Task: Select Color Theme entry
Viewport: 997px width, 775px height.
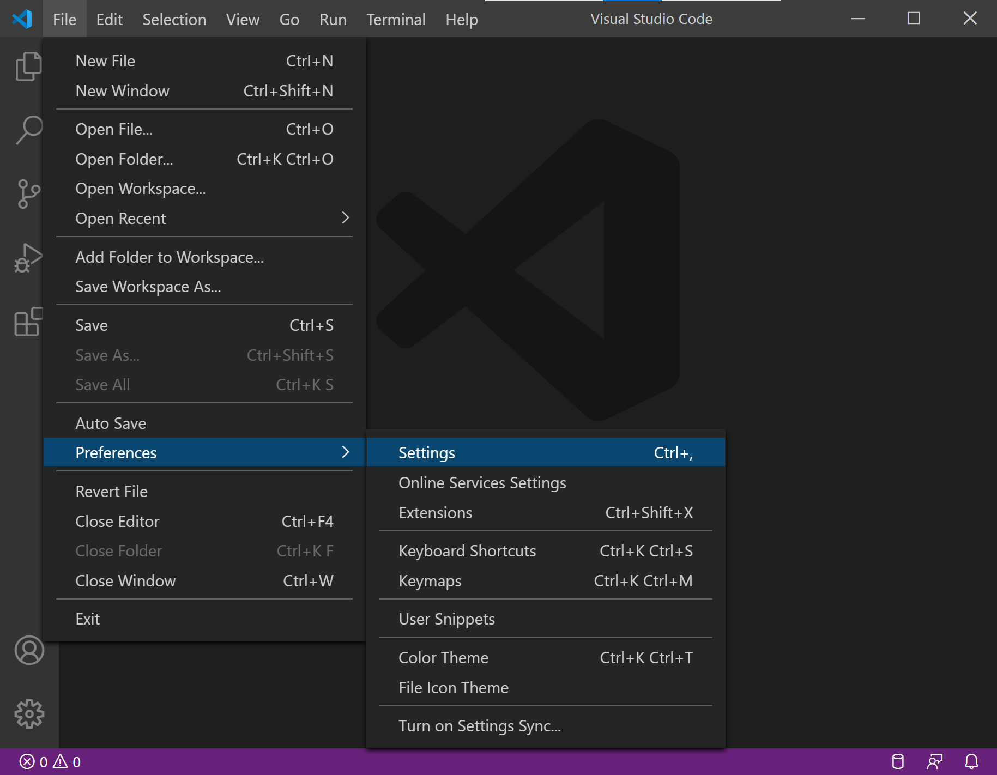Action: click(546, 658)
